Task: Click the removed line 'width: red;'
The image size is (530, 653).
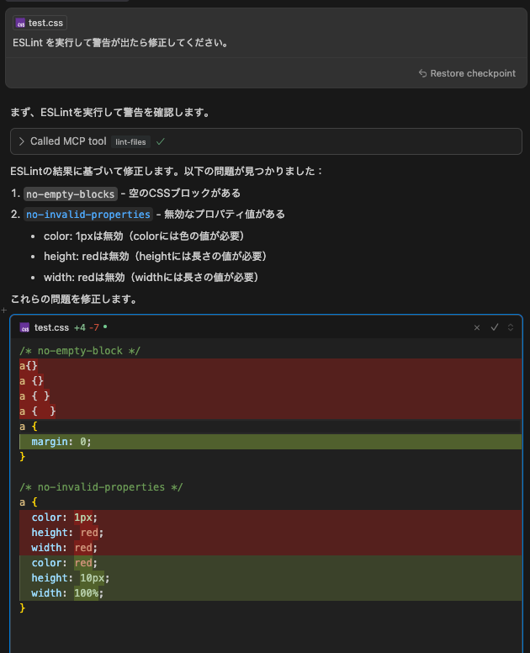Action: [x=270, y=548]
